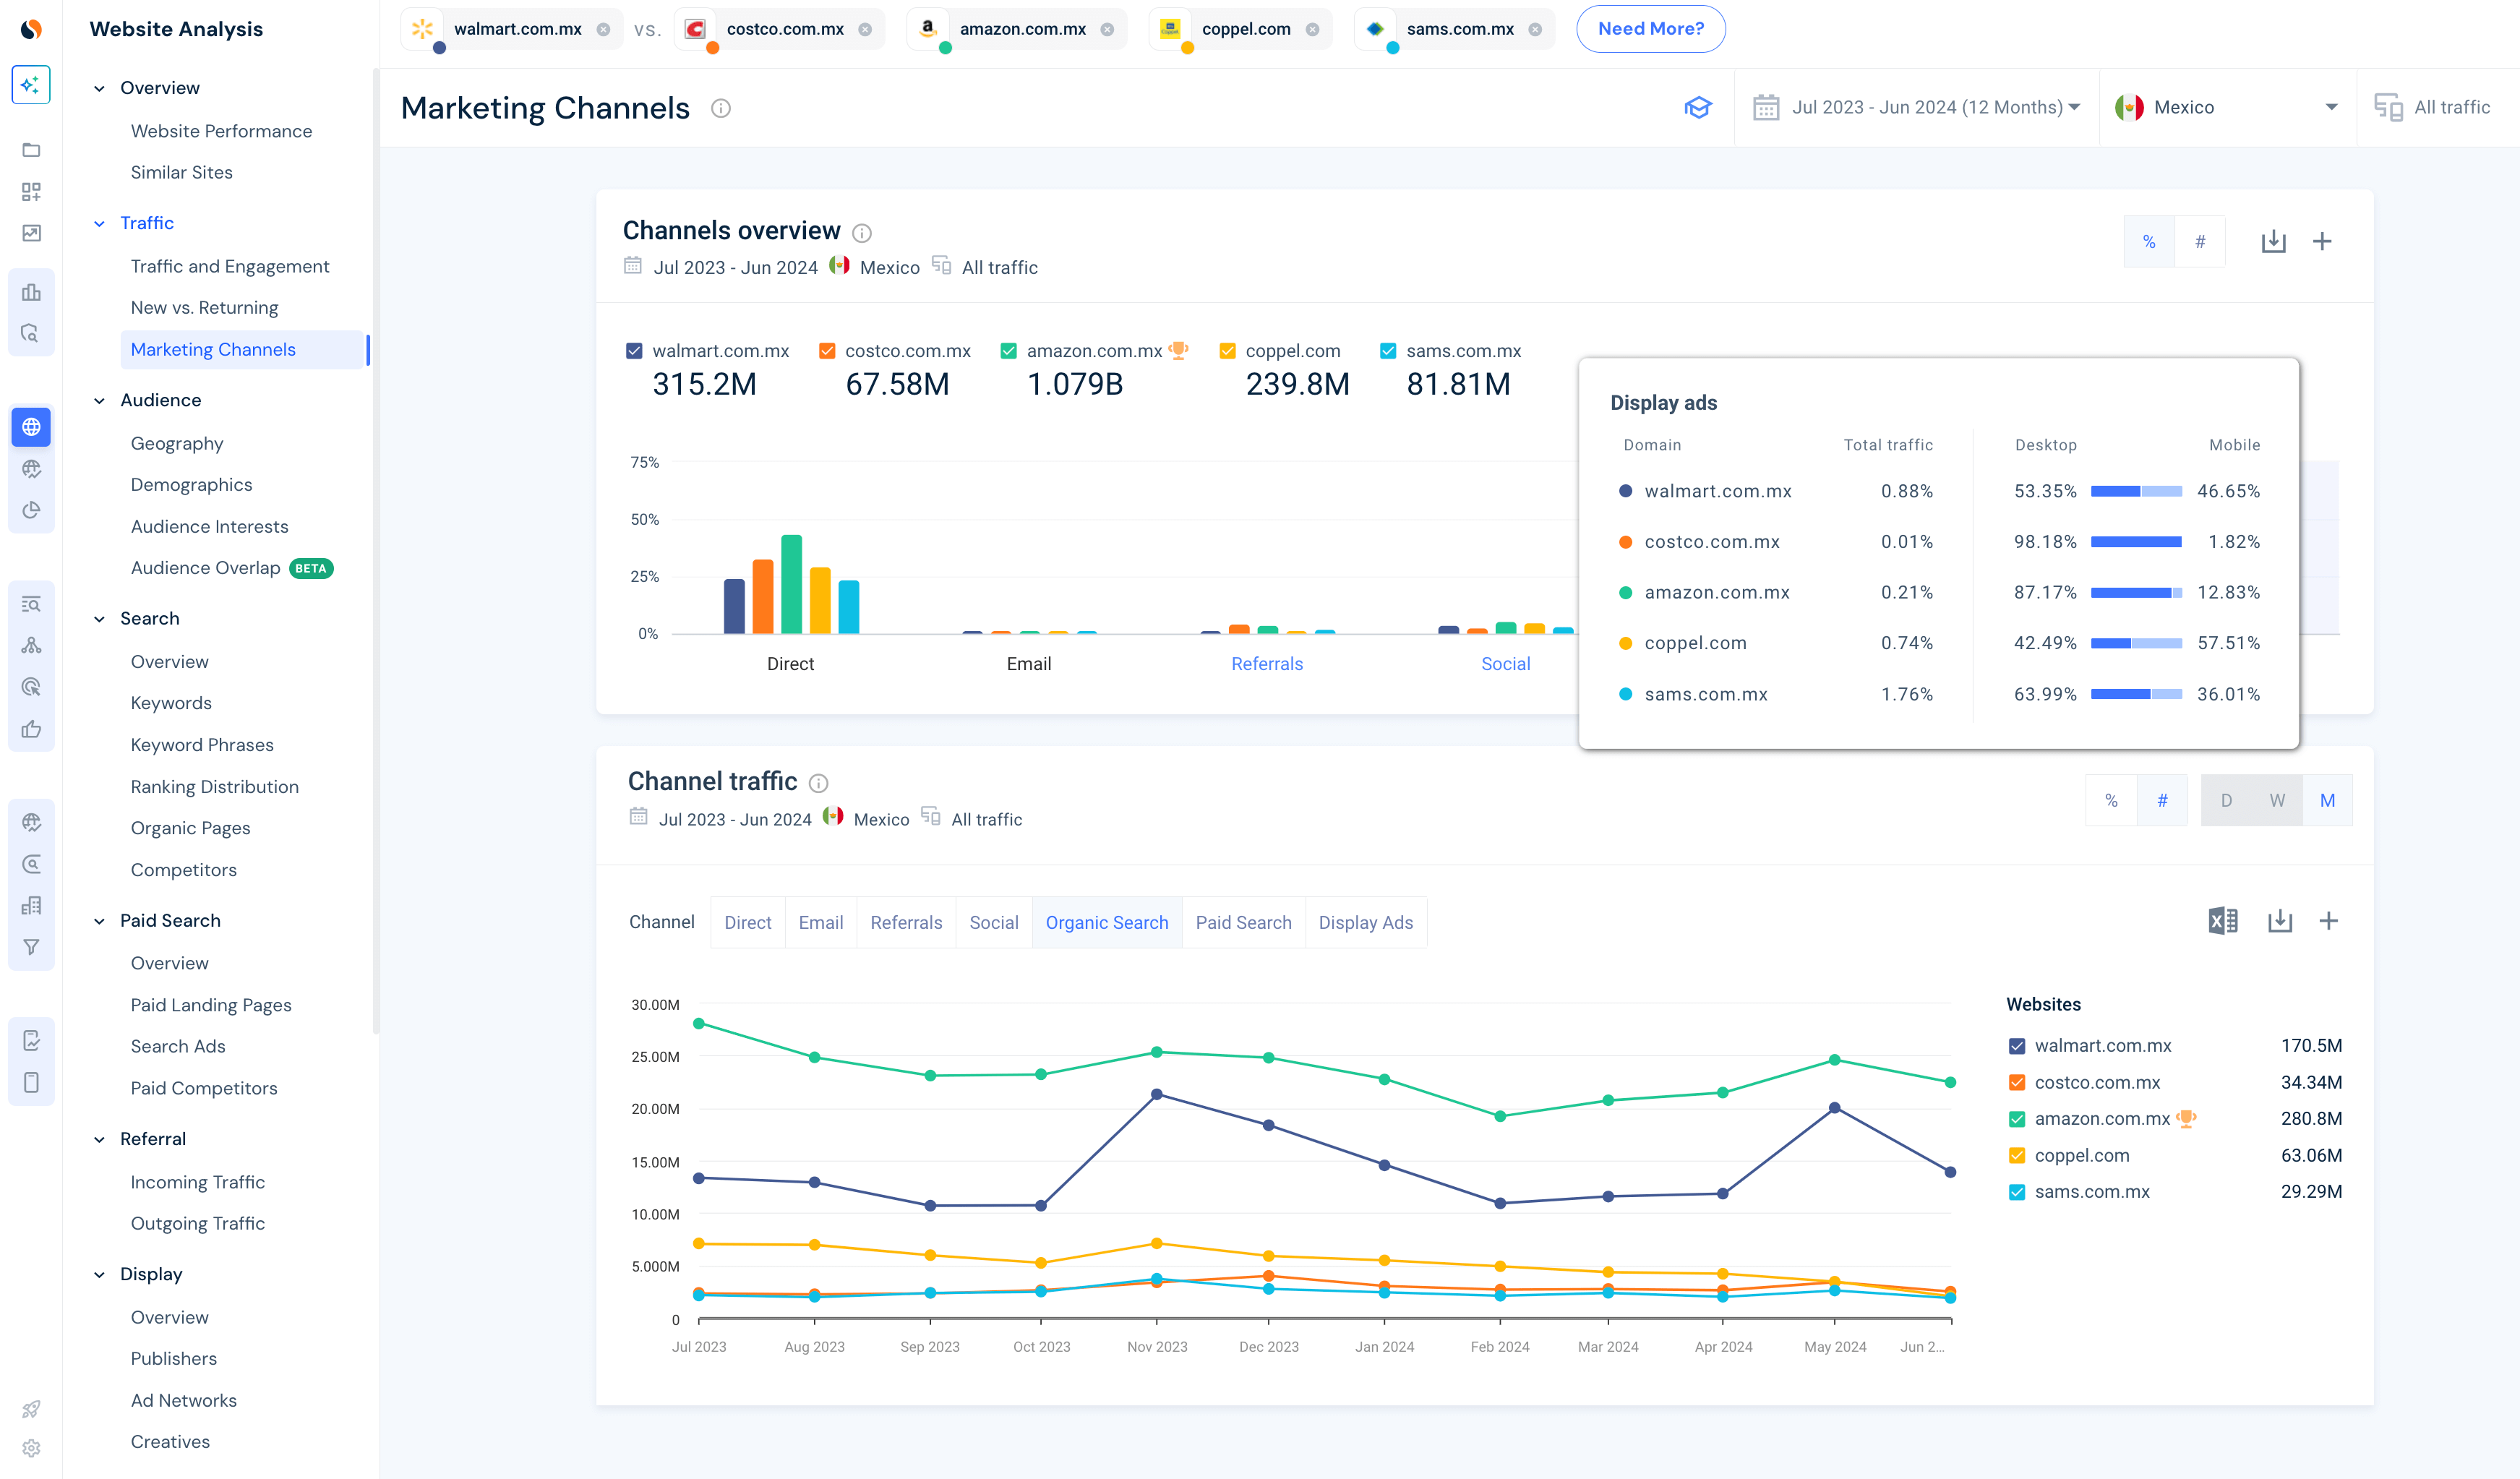
Task: Open the Similarweb logo home
Action: tap(31, 29)
